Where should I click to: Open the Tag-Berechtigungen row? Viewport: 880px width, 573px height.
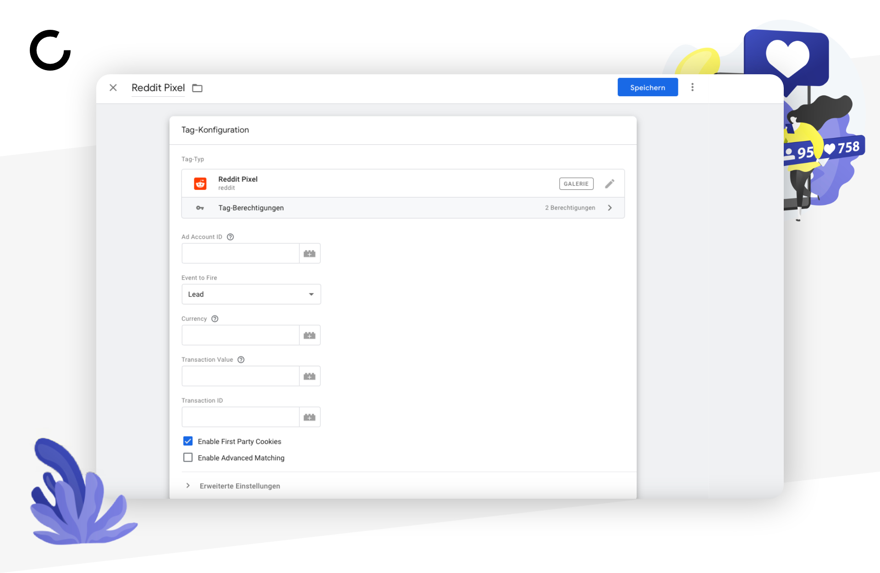(403, 208)
